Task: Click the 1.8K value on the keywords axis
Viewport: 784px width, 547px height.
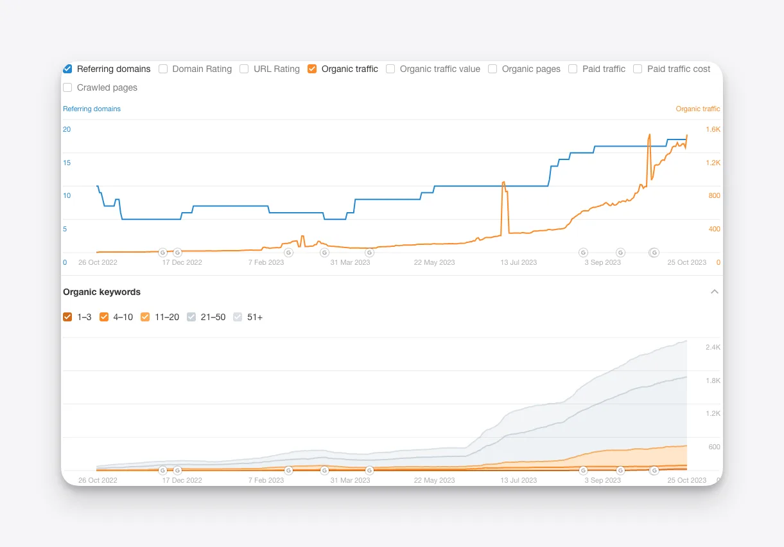Action: pyautogui.click(x=713, y=381)
